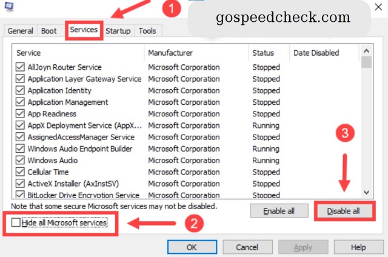The width and height of the screenshot is (388, 257).
Task: Select the Windows Audio Endpoint Builder name
Action: click(80, 149)
